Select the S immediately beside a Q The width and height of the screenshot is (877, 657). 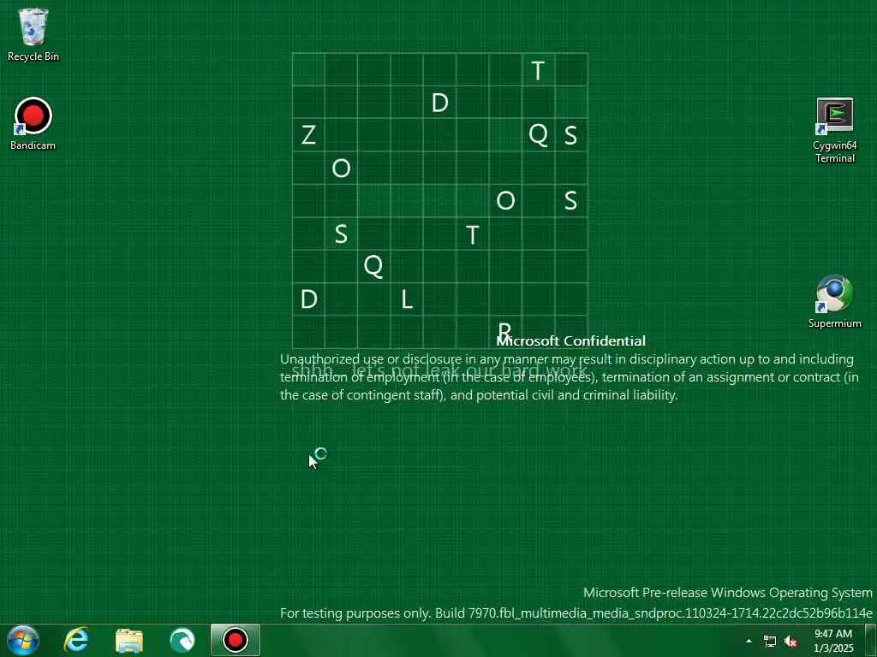(x=570, y=135)
